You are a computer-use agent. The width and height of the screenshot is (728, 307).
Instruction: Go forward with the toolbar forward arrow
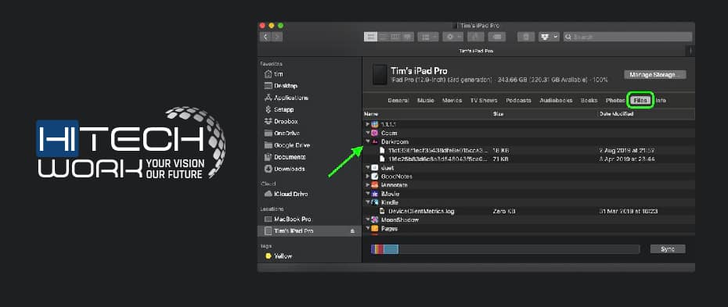point(276,37)
